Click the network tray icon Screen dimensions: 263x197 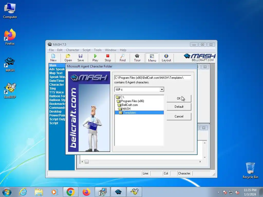pyautogui.click(x=231, y=192)
